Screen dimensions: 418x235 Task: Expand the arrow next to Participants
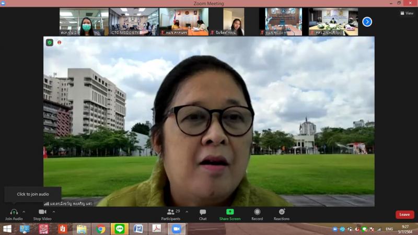pos(187,212)
